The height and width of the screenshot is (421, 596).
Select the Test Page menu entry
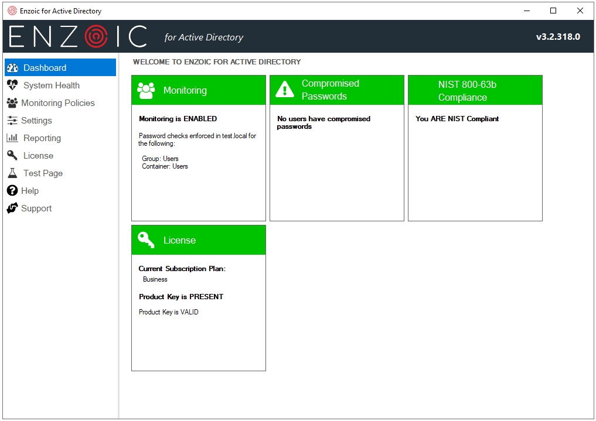(43, 173)
